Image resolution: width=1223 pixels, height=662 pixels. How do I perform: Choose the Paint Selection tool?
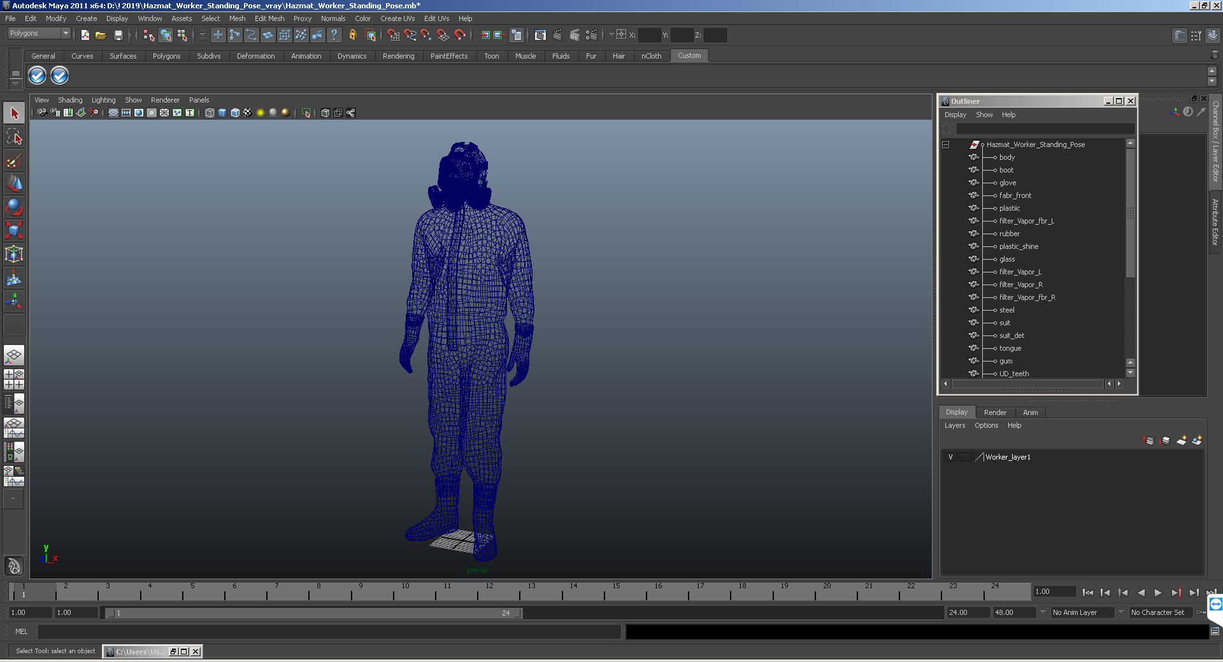coord(14,160)
